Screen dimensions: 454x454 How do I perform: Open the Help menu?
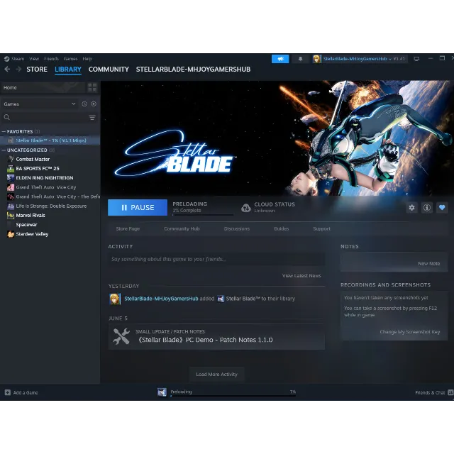[87, 59]
